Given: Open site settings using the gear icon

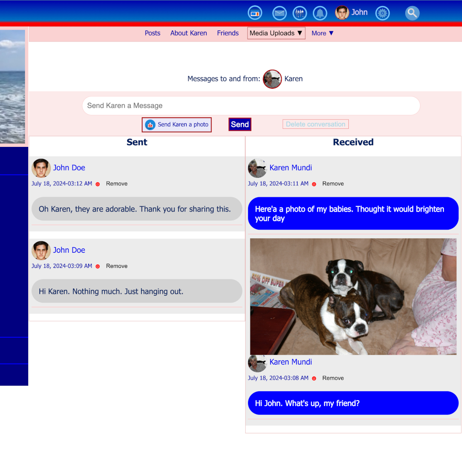Looking at the screenshot, I should tap(383, 12).
